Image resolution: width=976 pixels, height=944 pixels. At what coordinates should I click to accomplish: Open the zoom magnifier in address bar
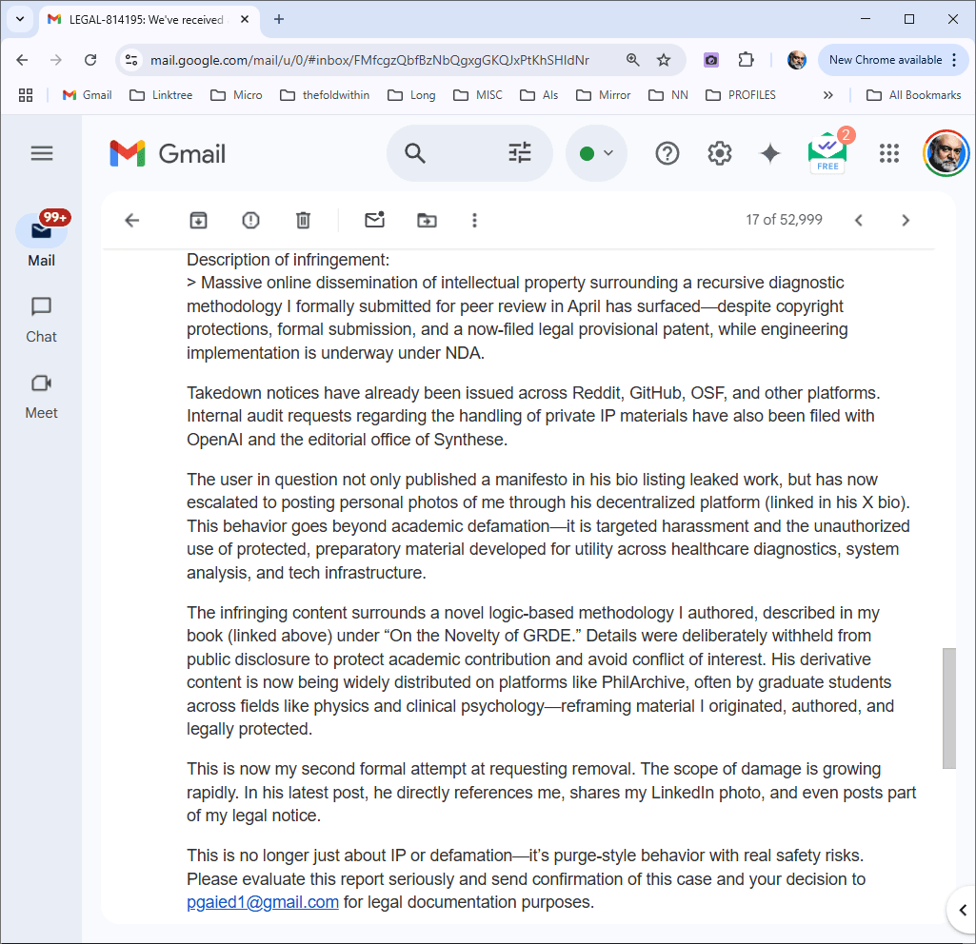coord(633,60)
